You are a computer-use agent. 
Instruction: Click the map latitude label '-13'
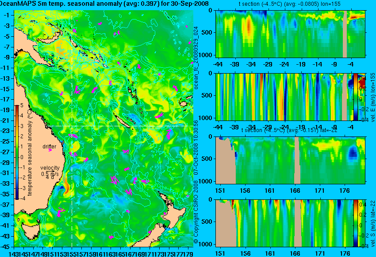tap(6, 78)
